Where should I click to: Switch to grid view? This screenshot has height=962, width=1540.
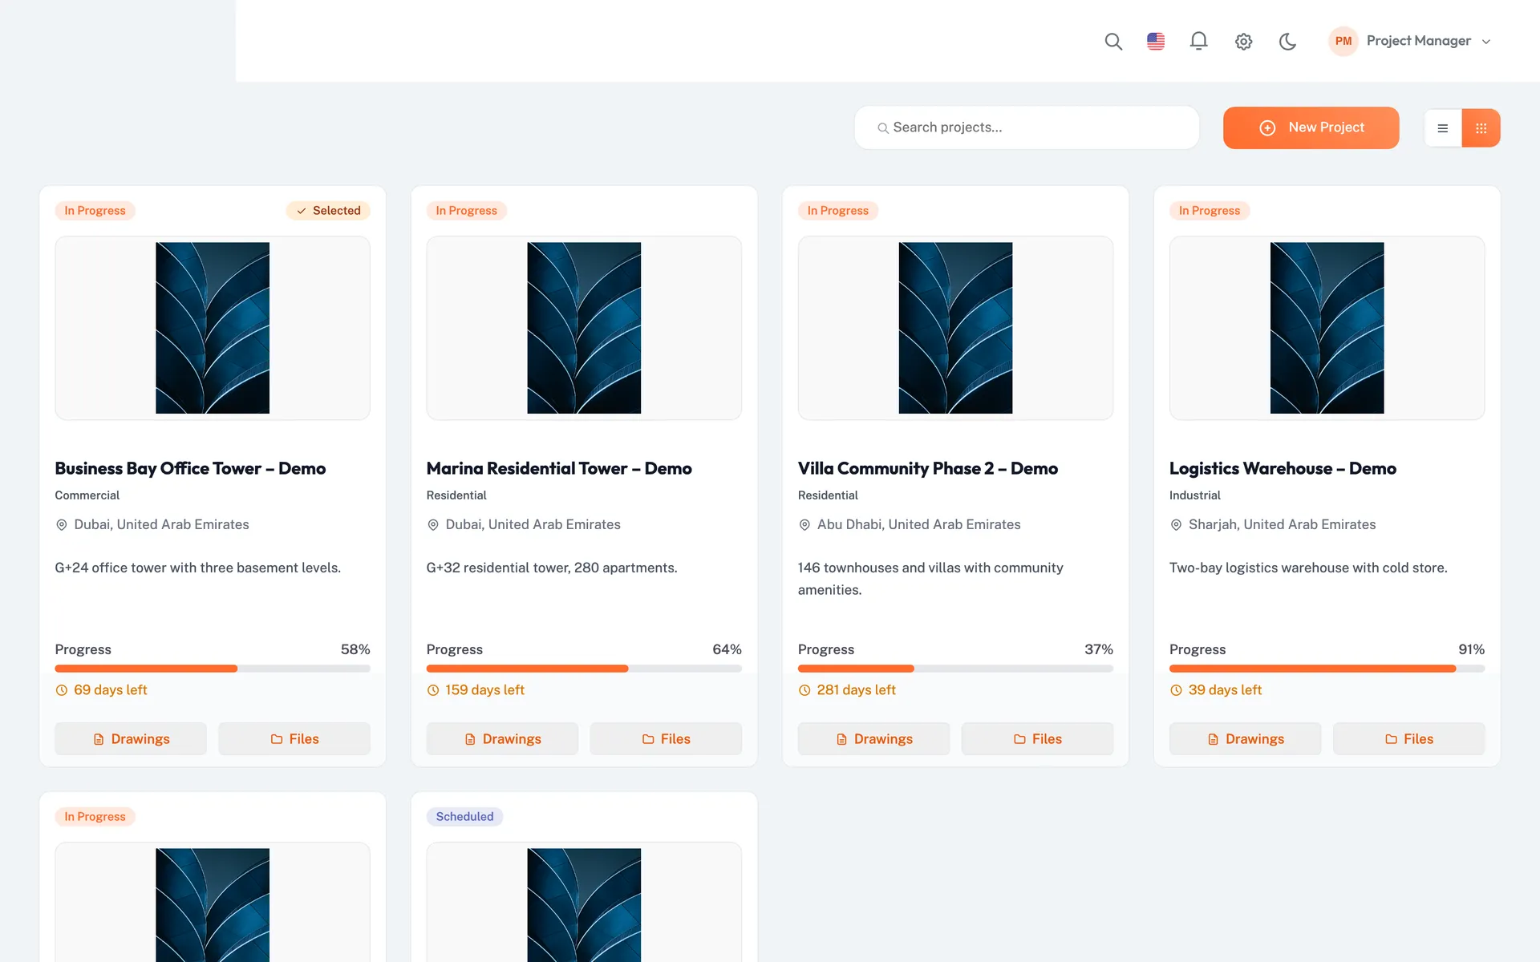pos(1481,128)
